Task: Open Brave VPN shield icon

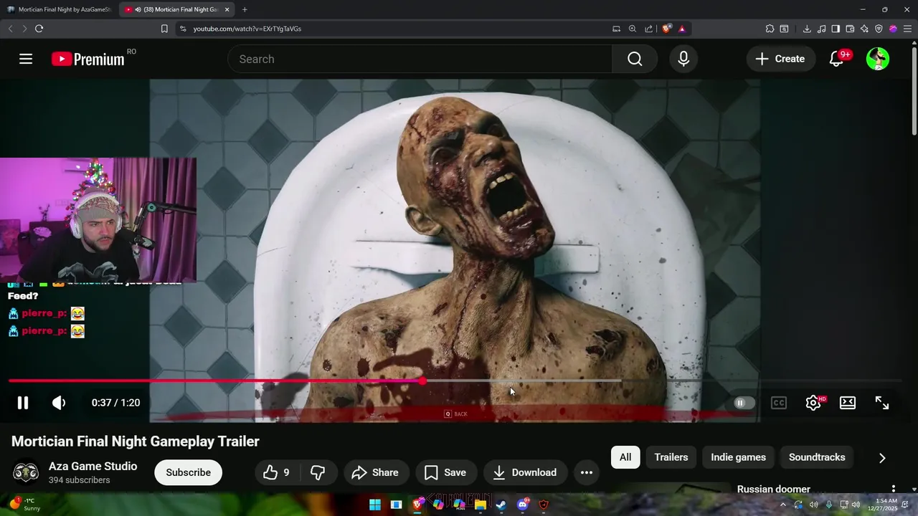Action: click(x=879, y=29)
